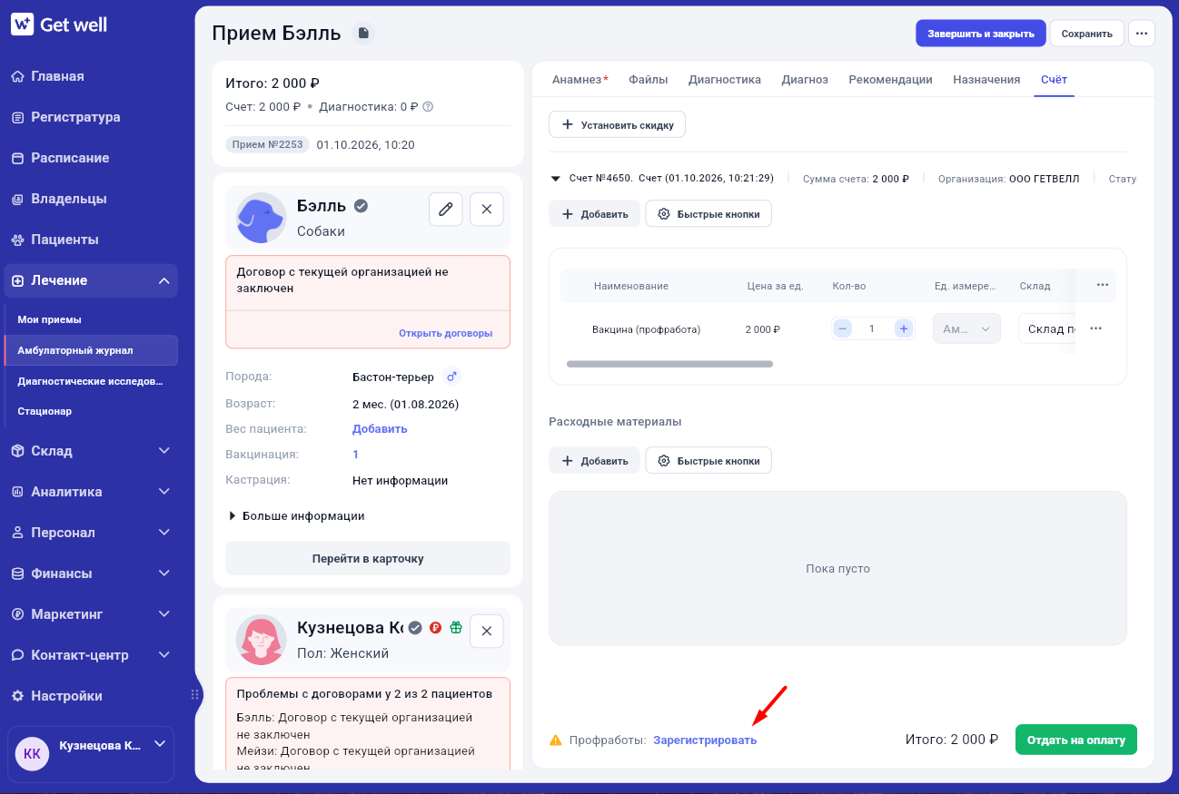Open the Кузнецова К user menu

91,754
